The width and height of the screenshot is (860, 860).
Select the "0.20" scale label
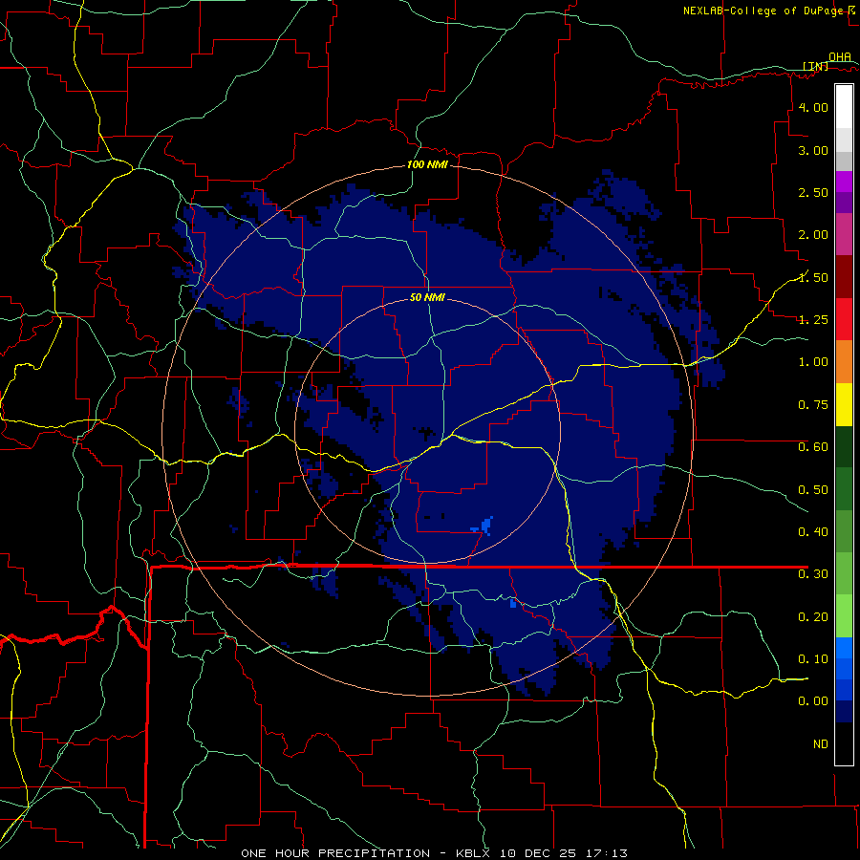tap(813, 617)
